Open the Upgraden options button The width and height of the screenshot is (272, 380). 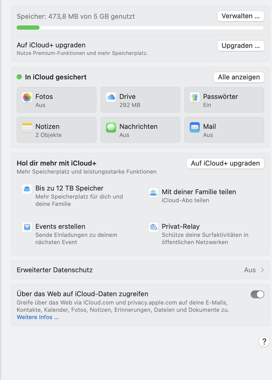tap(241, 46)
